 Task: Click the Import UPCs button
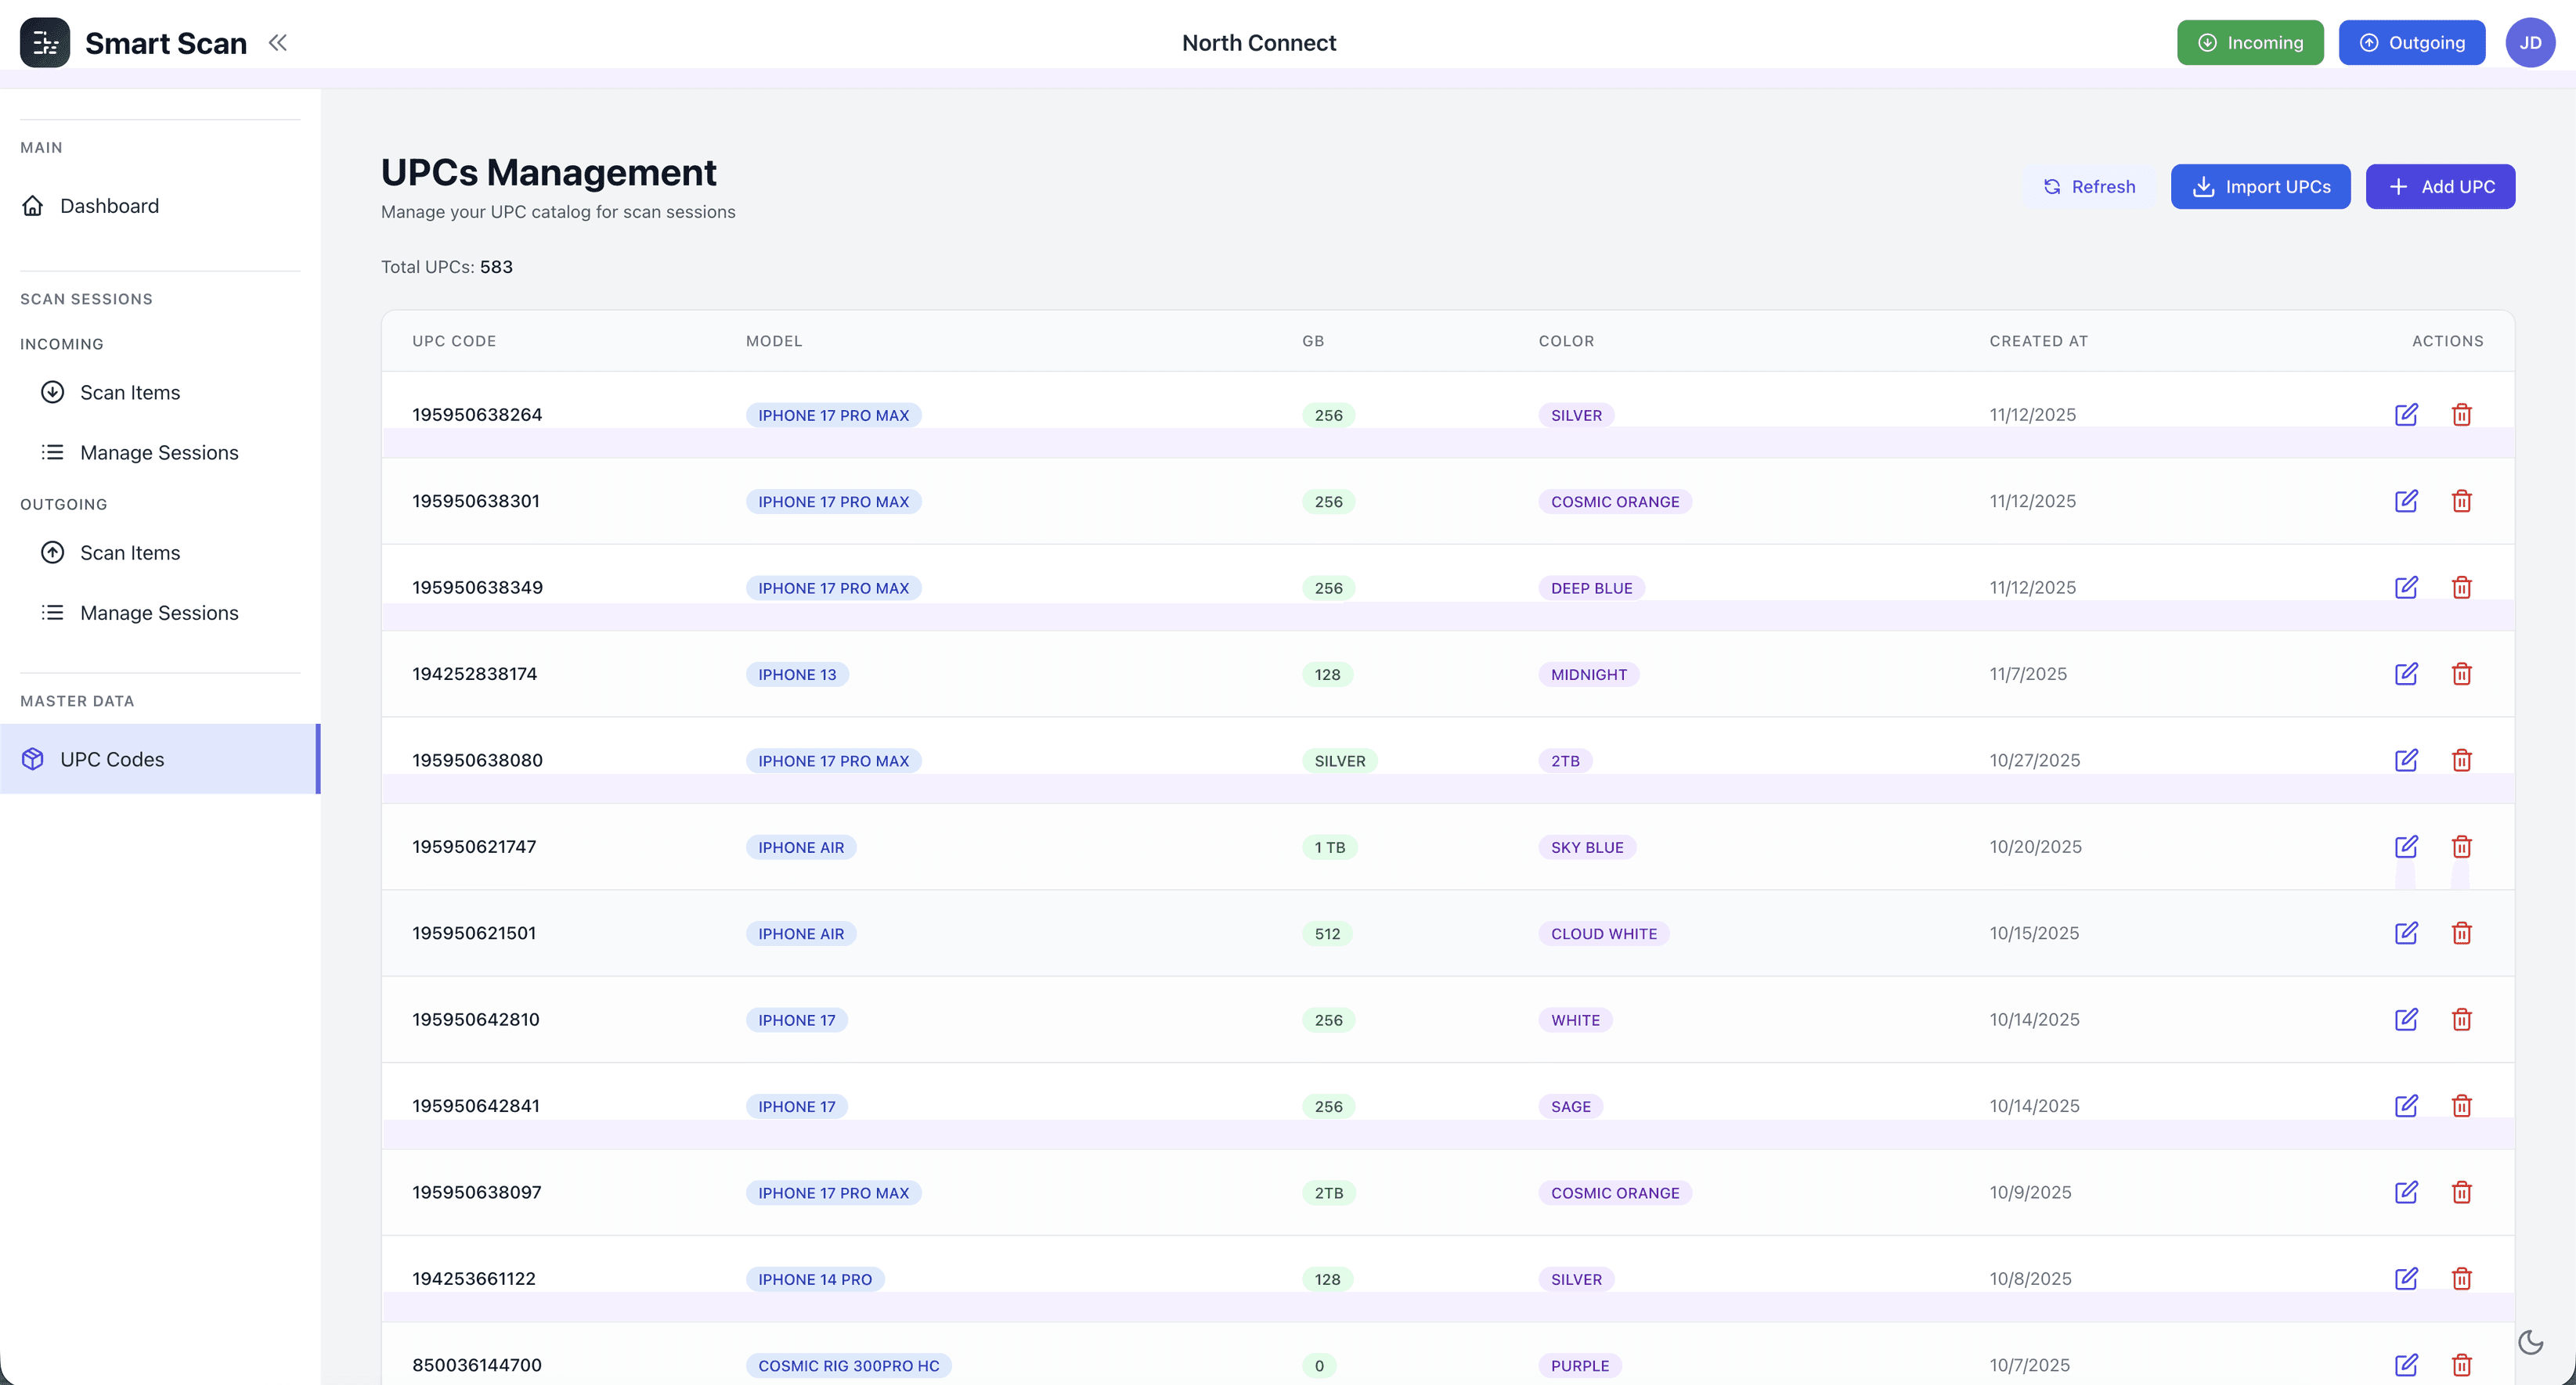coord(2260,187)
